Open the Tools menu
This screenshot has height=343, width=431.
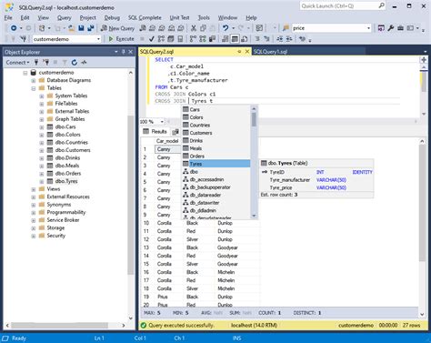point(204,17)
